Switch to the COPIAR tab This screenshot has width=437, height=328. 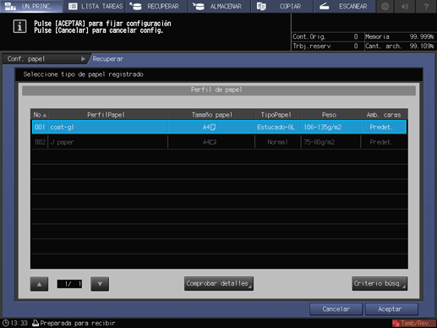[x=282, y=6]
